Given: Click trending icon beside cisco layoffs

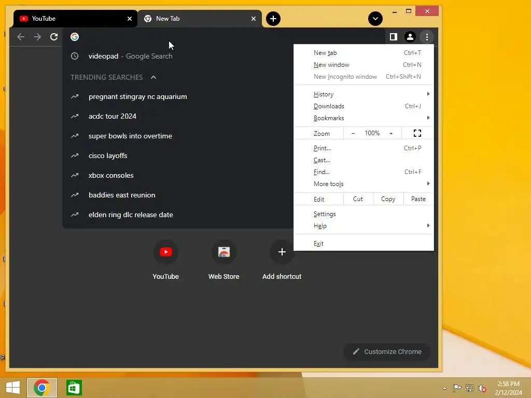Looking at the screenshot, I should [75, 155].
